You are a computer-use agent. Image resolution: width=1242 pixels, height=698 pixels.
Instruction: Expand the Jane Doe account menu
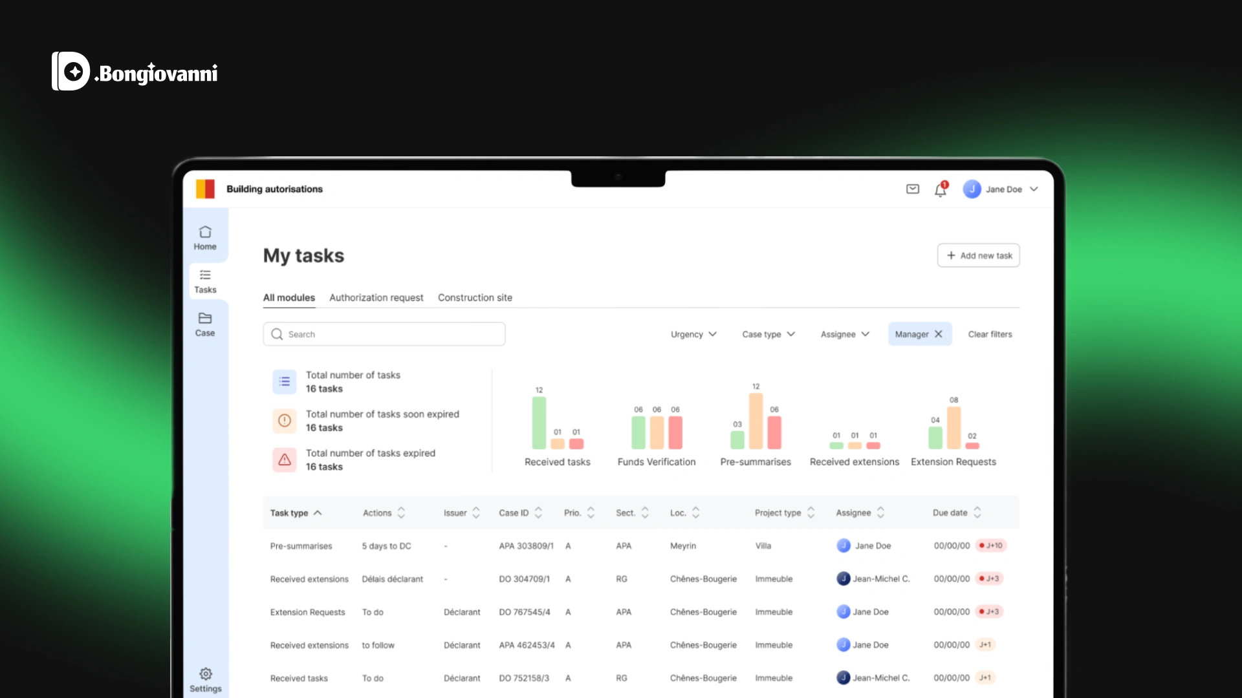1034,189
